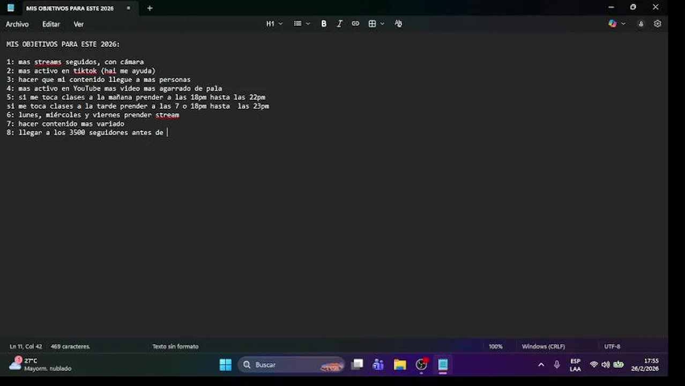Switch the ESP LAA keyboard language
The width and height of the screenshot is (685, 386).
tap(575, 365)
